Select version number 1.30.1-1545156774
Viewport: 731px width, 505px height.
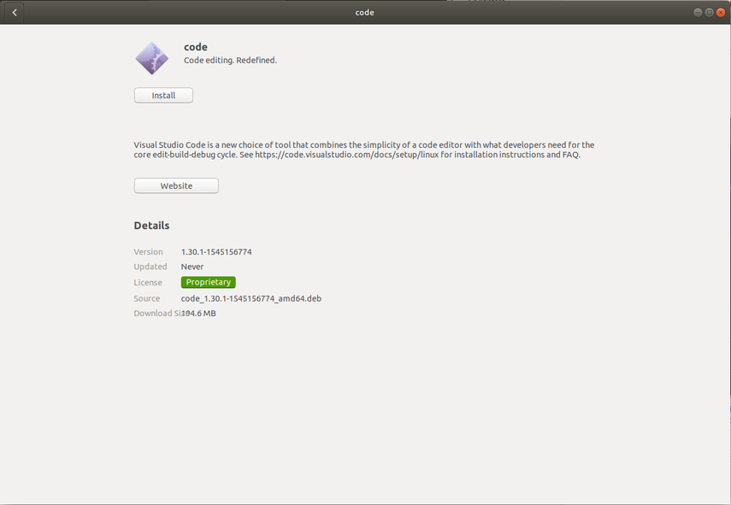point(216,252)
